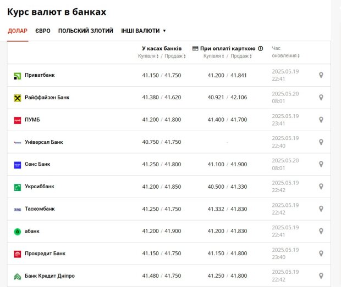Open the Таскомбанк bank link
The height and width of the screenshot is (287, 341).
click(40, 209)
